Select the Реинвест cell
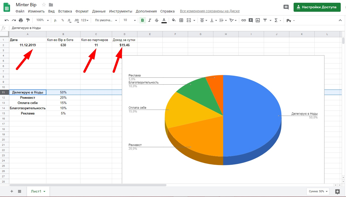The width and height of the screenshot is (346, 197). click(x=28, y=97)
